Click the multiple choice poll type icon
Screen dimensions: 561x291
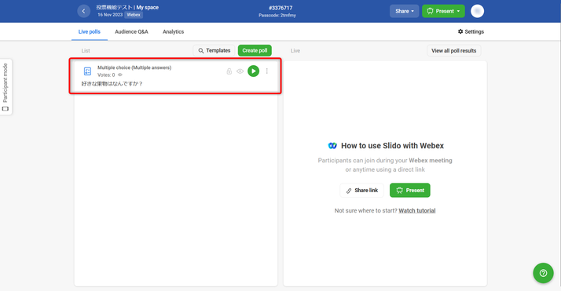tap(87, 71)
